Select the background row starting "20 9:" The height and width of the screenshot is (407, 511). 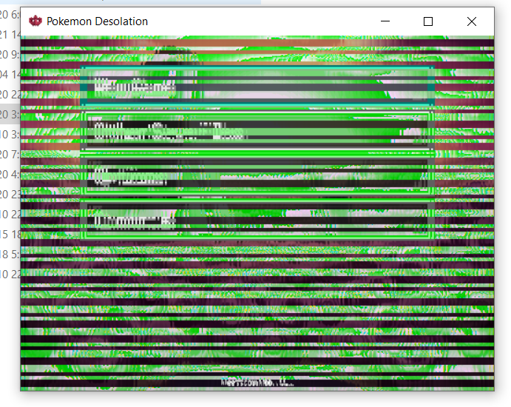pos(10,54)
